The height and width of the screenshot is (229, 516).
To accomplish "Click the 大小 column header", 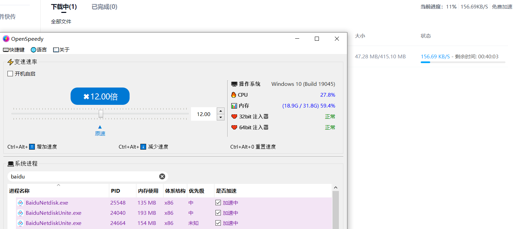I will (x=360, y=36).
